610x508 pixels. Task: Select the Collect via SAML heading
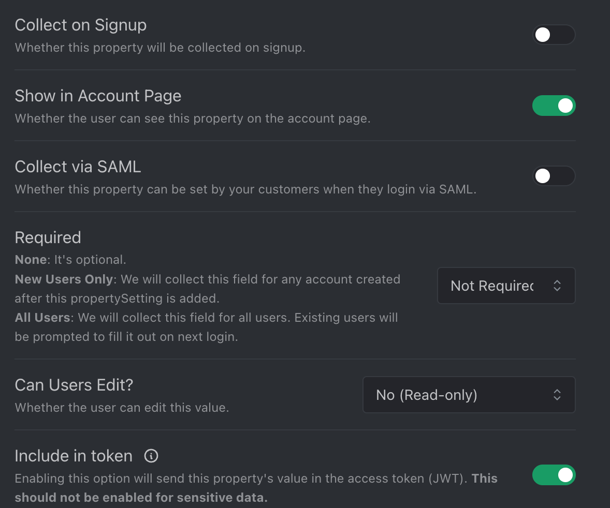(x=78, y=167)
